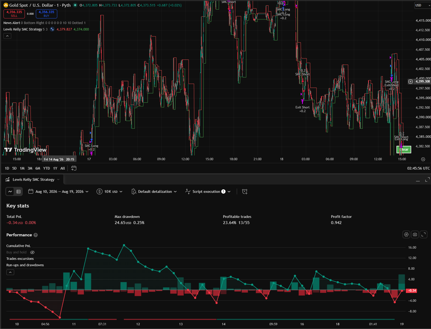Switch to chart overview view in strategy tester
431x329 pixels.
(10, 191)
